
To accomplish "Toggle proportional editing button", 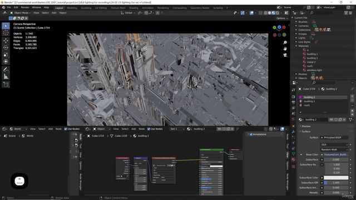I will [157, 13].
